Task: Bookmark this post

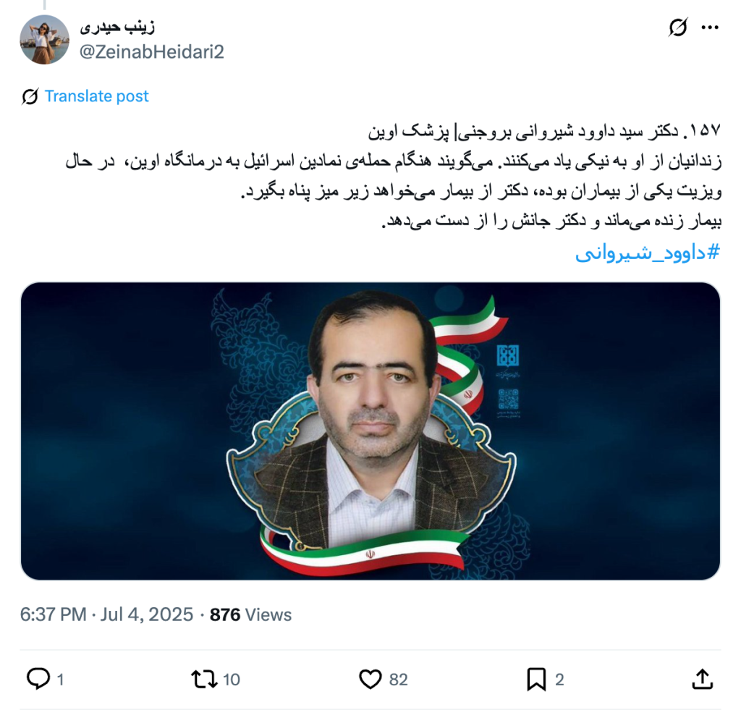Action: tap(536, 680)
